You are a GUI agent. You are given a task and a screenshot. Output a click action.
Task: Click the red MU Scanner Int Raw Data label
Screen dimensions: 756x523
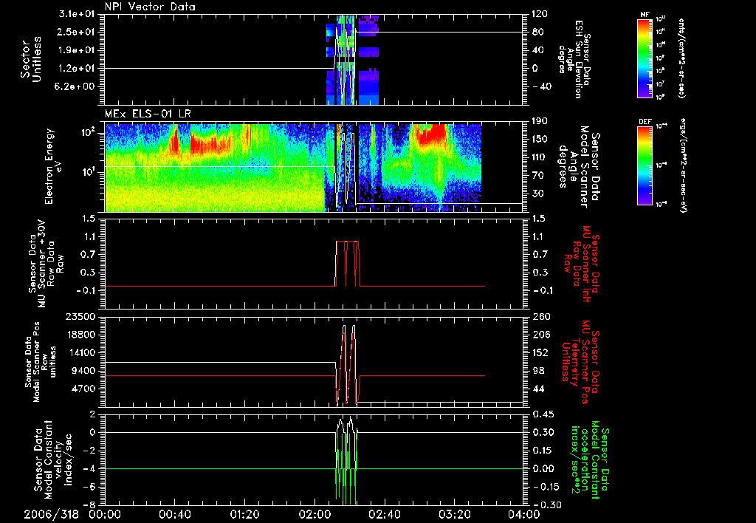(x=582, y=264)
